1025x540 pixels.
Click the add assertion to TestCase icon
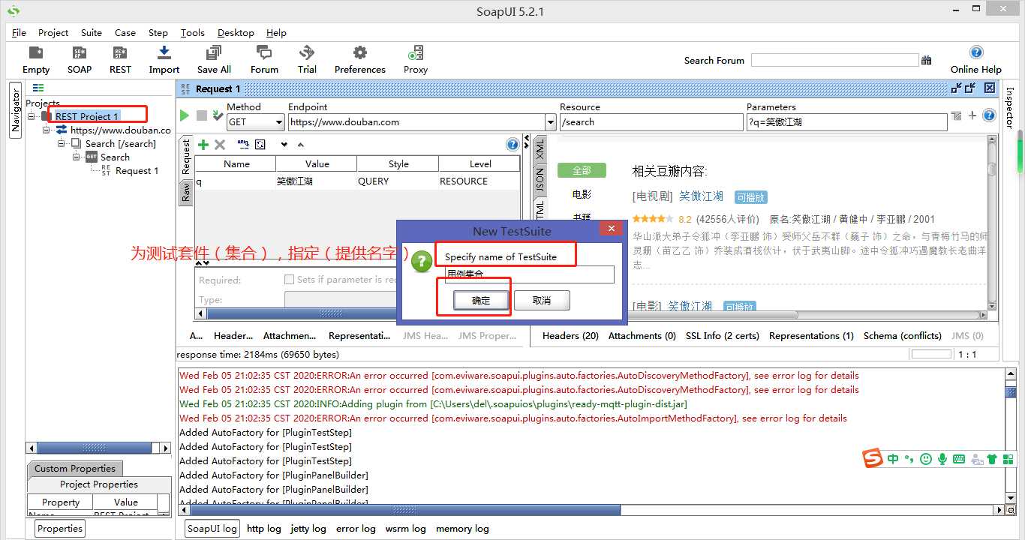click(x=218, y=115)
